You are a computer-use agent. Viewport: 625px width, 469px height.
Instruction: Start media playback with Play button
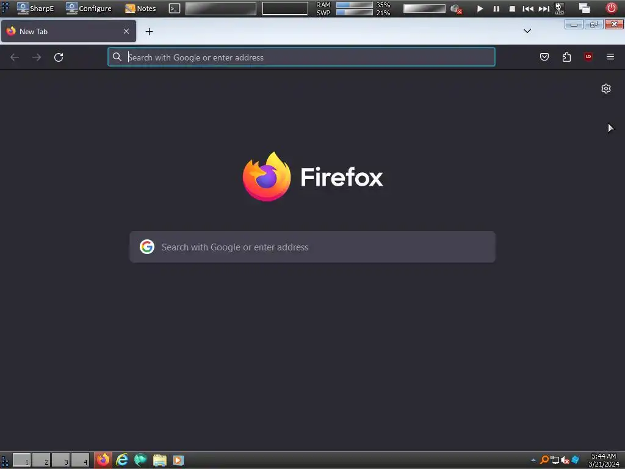(480, 9)
